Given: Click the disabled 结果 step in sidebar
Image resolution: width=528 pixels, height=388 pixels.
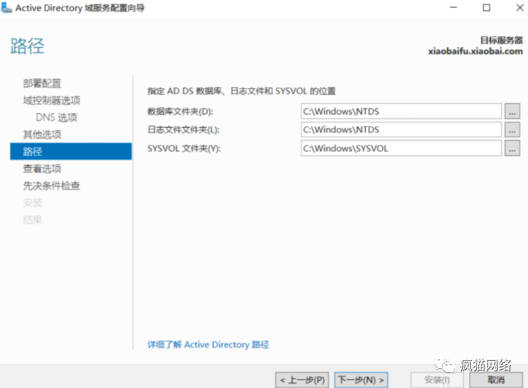Looking at the screenshot, I should (x=32, y=220).
